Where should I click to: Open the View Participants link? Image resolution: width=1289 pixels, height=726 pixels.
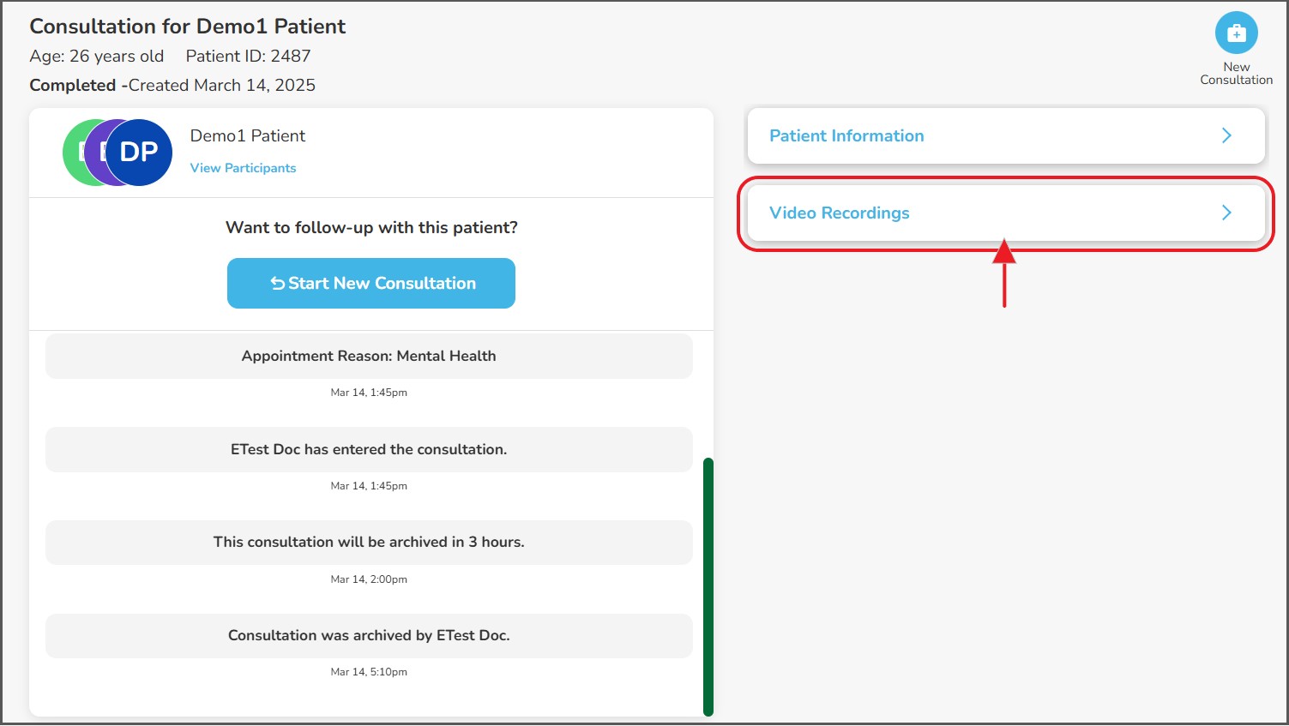click(x=243, y=168)
